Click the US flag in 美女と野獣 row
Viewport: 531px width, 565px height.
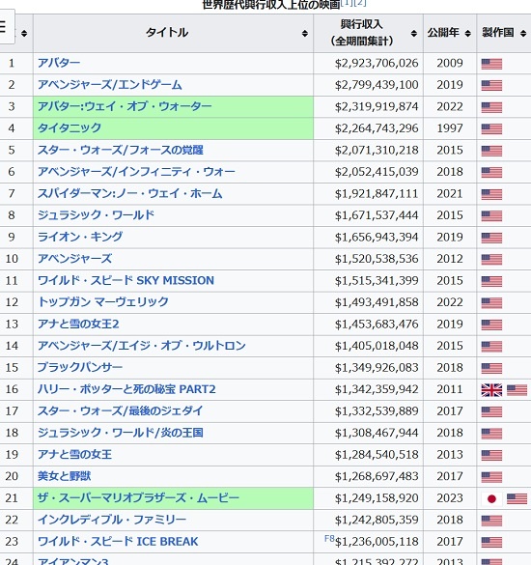click(491, 477)
